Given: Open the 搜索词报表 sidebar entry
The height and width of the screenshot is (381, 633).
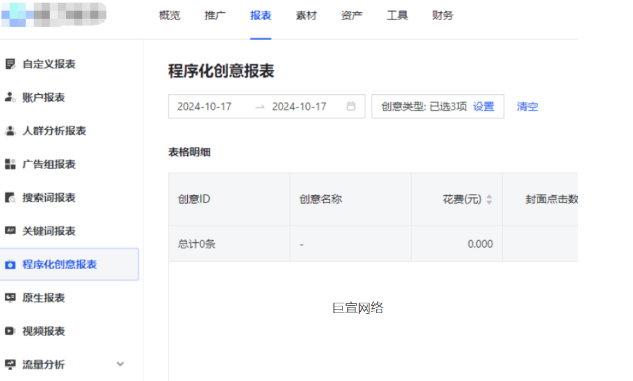Looking at the screenshot, I should pyautogui.click(x=49, y=198).
